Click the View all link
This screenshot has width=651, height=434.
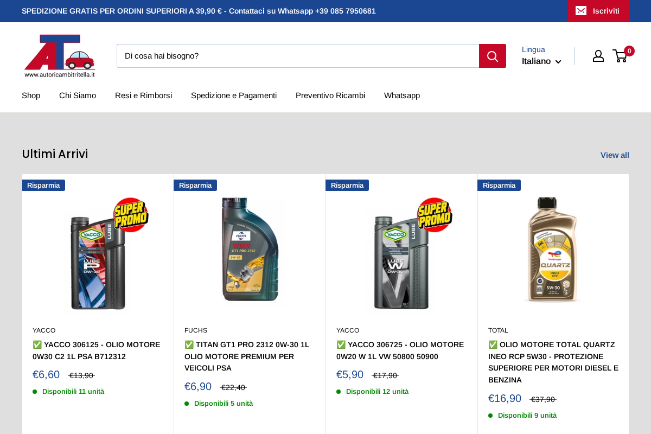point(614,155)
